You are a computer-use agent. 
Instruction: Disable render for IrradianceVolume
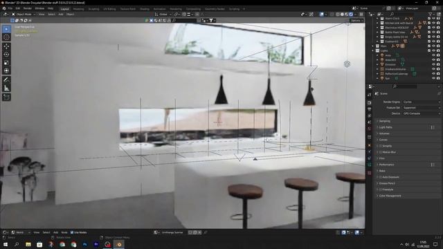click(438, 69)
